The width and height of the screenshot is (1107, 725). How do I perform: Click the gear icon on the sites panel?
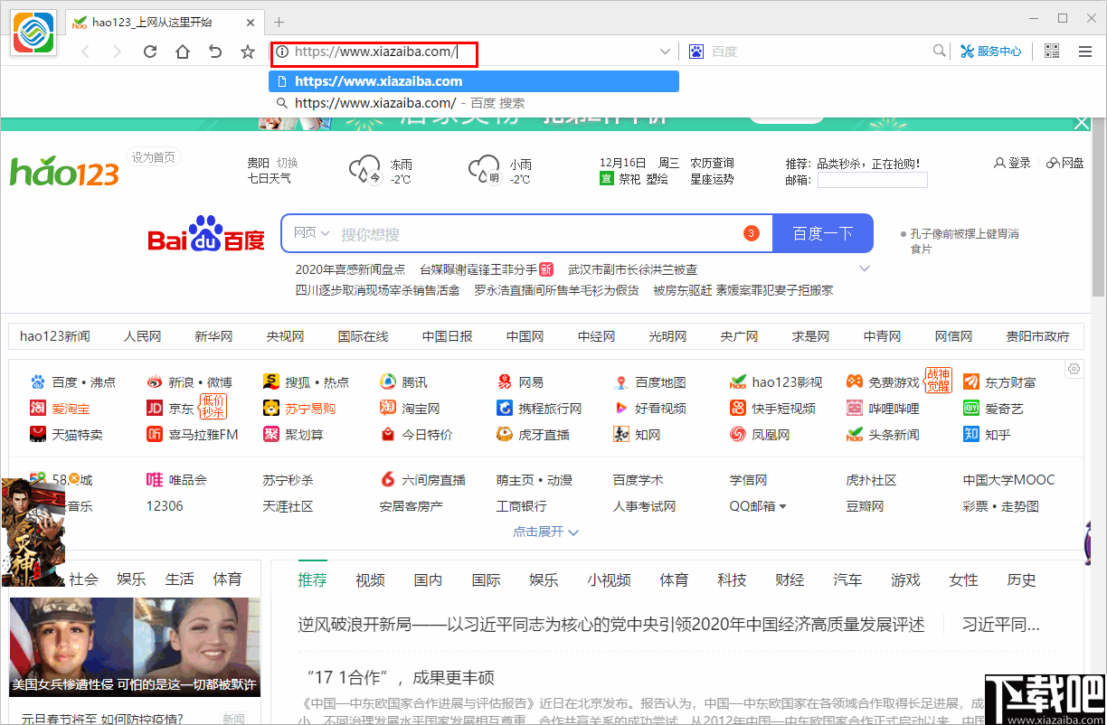[x=1074, y=369]
